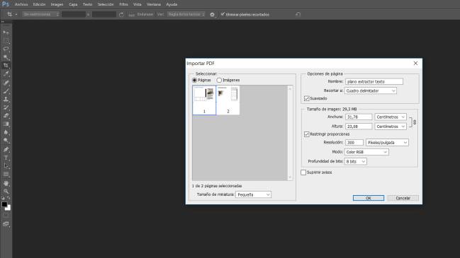Image resolution: width=460 pixels, height=258 pixels.
Task: Click the page list down scroll arrow
Action: (x=290, y=177)
